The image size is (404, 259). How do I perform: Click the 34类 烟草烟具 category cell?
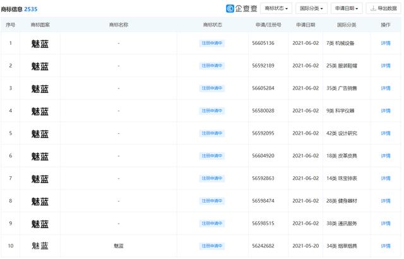coord(342,246)
